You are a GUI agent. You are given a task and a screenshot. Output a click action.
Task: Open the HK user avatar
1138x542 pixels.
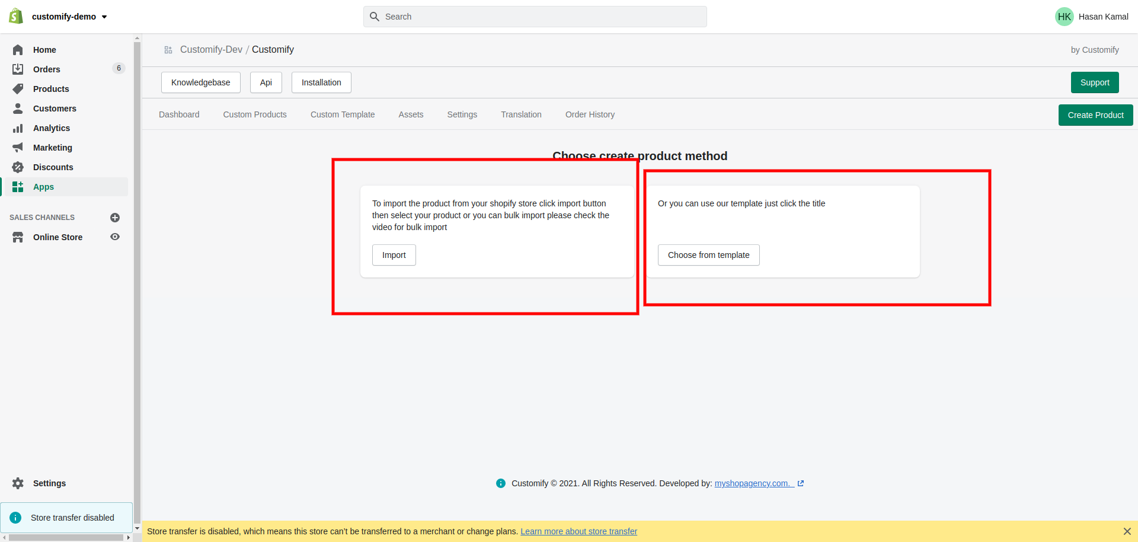click(1064, 17)
